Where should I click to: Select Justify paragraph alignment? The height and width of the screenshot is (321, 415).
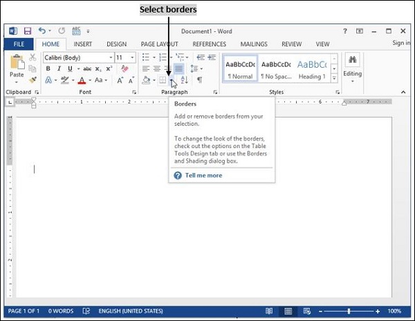179,69
